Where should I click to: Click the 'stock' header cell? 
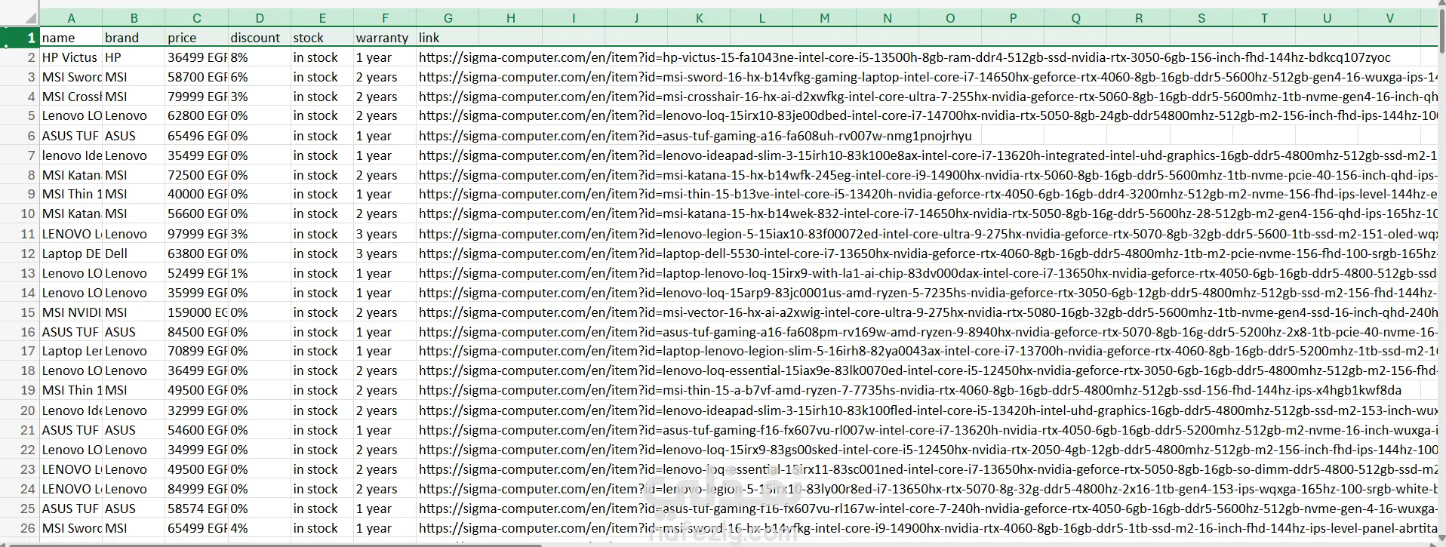322,38
